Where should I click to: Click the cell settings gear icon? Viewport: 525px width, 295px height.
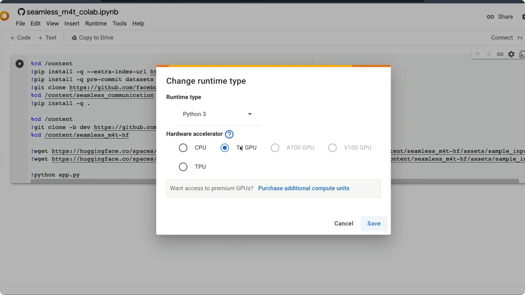tap(511, 54)
